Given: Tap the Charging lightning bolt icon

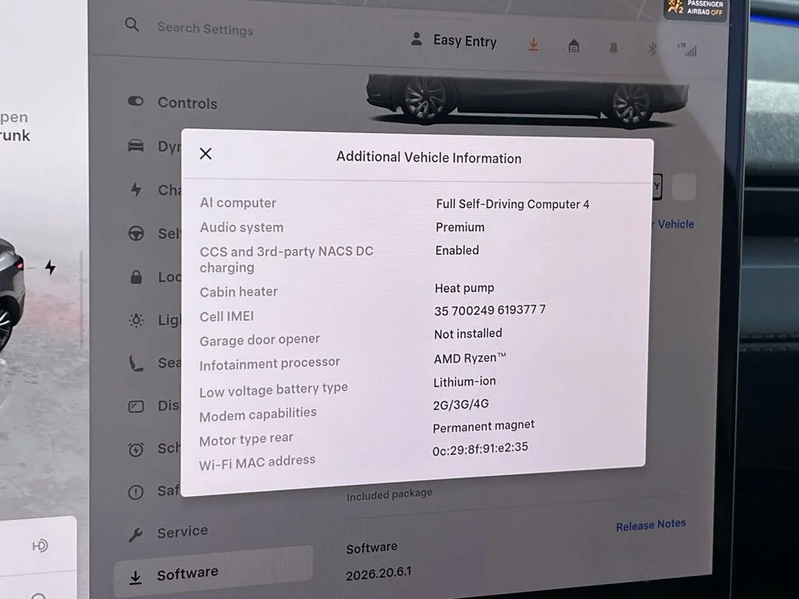Looking at the screenshot, I should coord(136,190).
